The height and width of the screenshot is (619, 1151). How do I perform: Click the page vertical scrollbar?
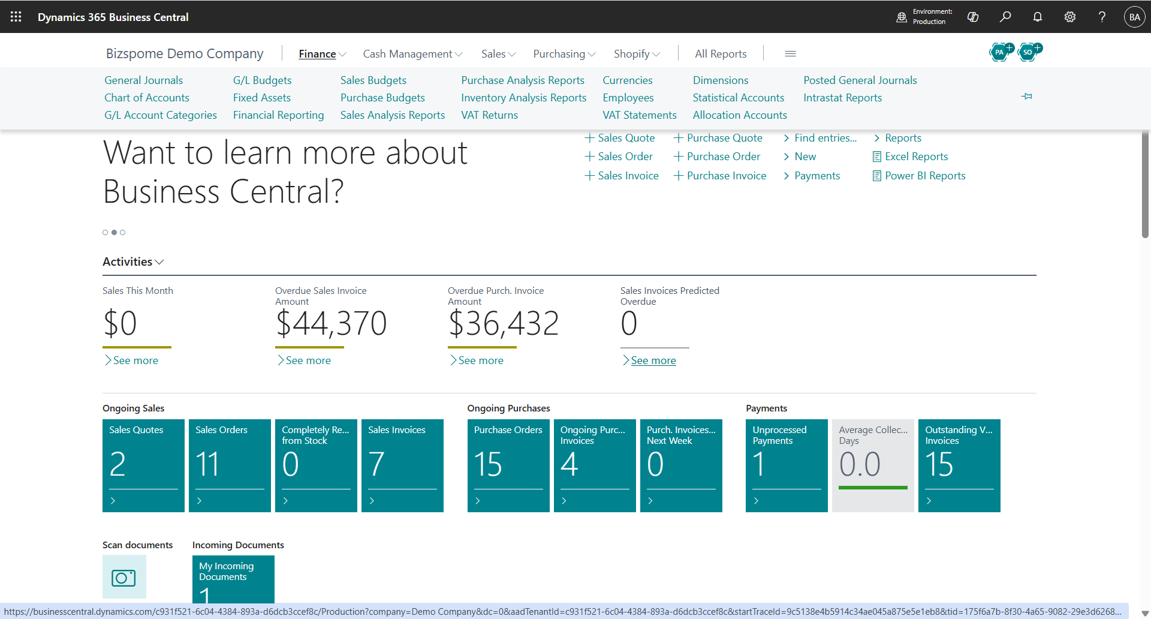[1145, 184]
